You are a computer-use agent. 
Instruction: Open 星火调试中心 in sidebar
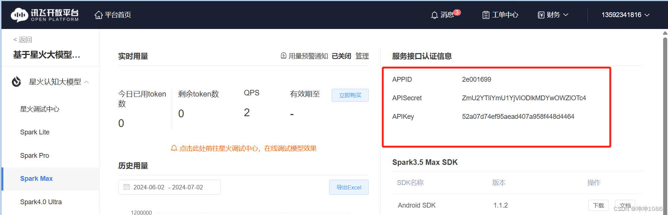point(40,109)
